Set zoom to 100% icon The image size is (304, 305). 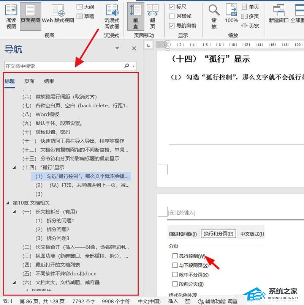(x=231, y=14)
